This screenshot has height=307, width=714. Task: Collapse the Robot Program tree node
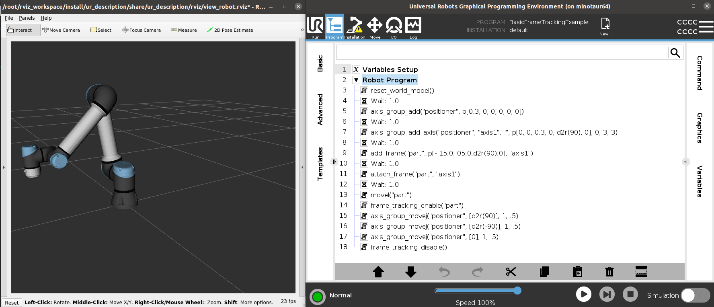coord(356,80)
